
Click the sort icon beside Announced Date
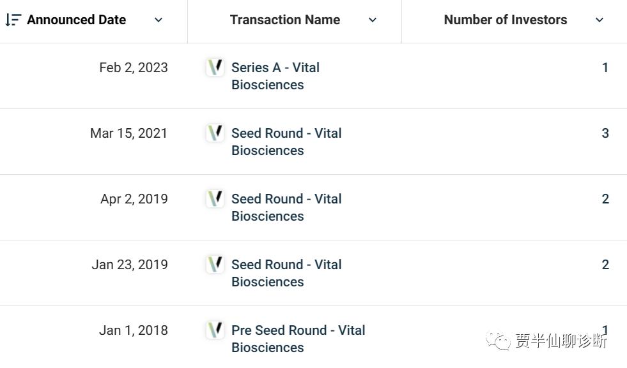[13, 20]
